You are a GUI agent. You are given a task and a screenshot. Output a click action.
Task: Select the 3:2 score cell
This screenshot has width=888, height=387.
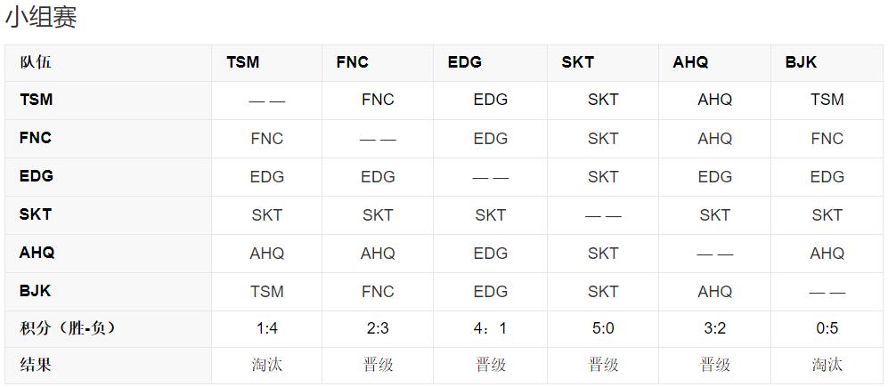point(715,328)
